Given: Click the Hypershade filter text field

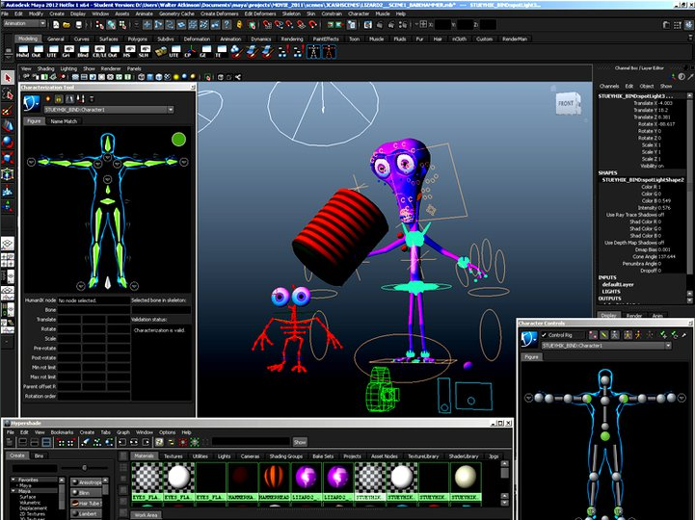Looking at the screenshot, I should 251,442.
